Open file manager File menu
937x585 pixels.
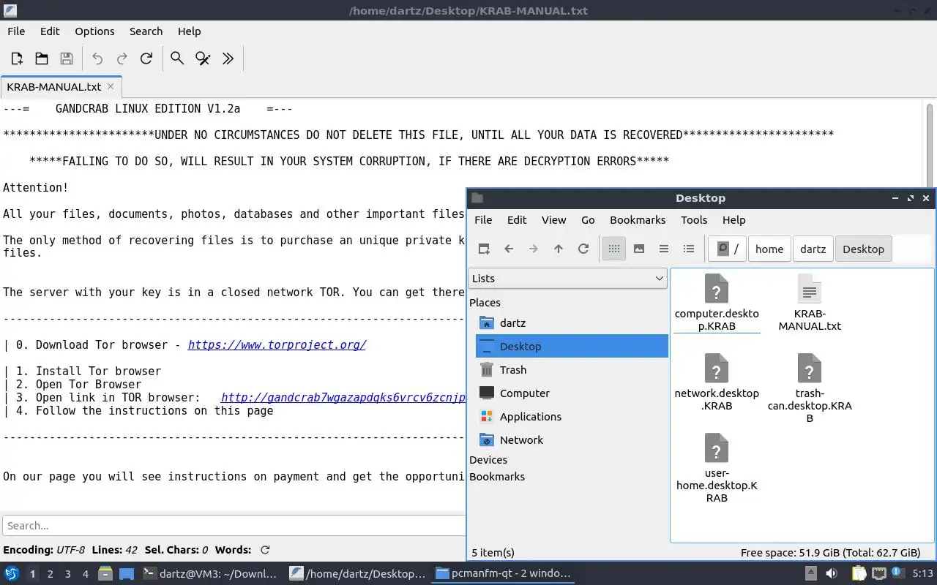483,220
